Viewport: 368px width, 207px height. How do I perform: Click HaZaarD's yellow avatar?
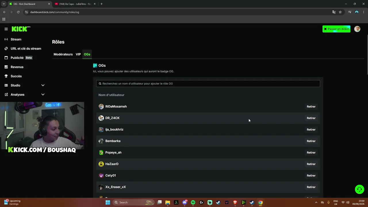coord(101,164)
